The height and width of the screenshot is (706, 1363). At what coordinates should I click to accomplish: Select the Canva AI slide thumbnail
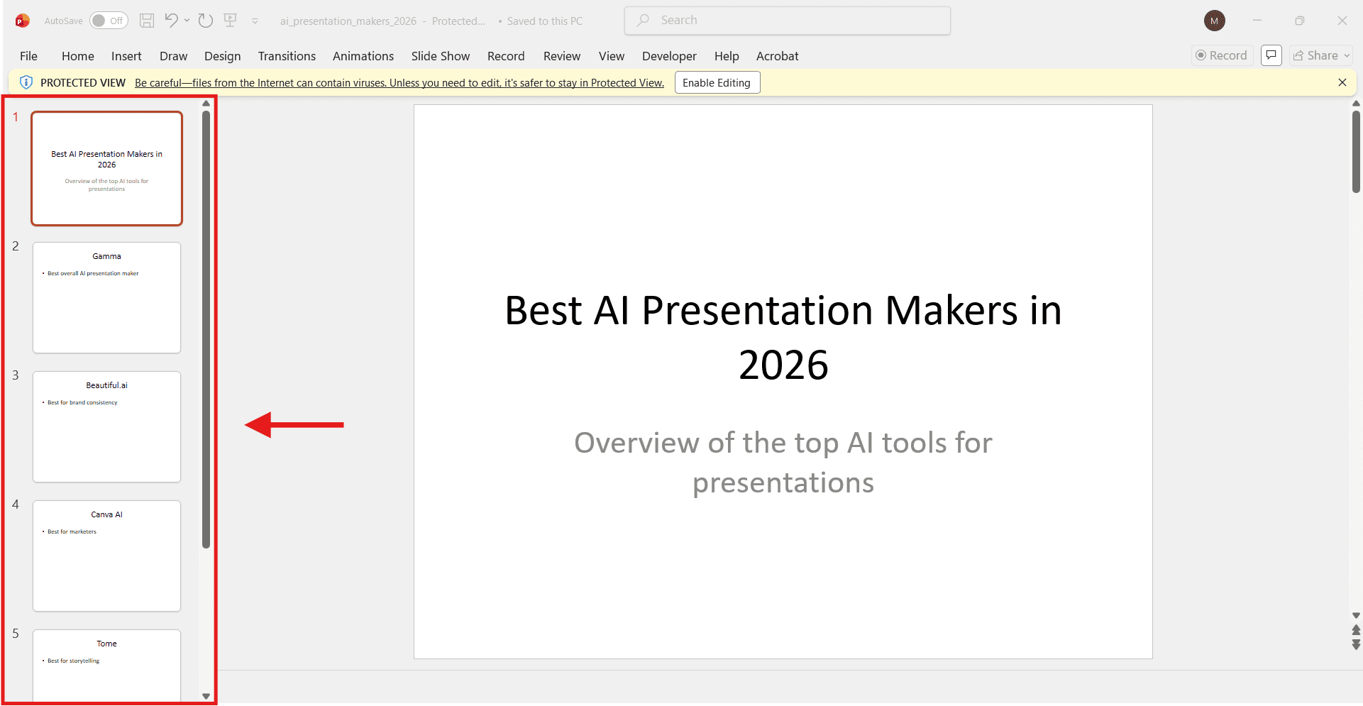(107, 556)
